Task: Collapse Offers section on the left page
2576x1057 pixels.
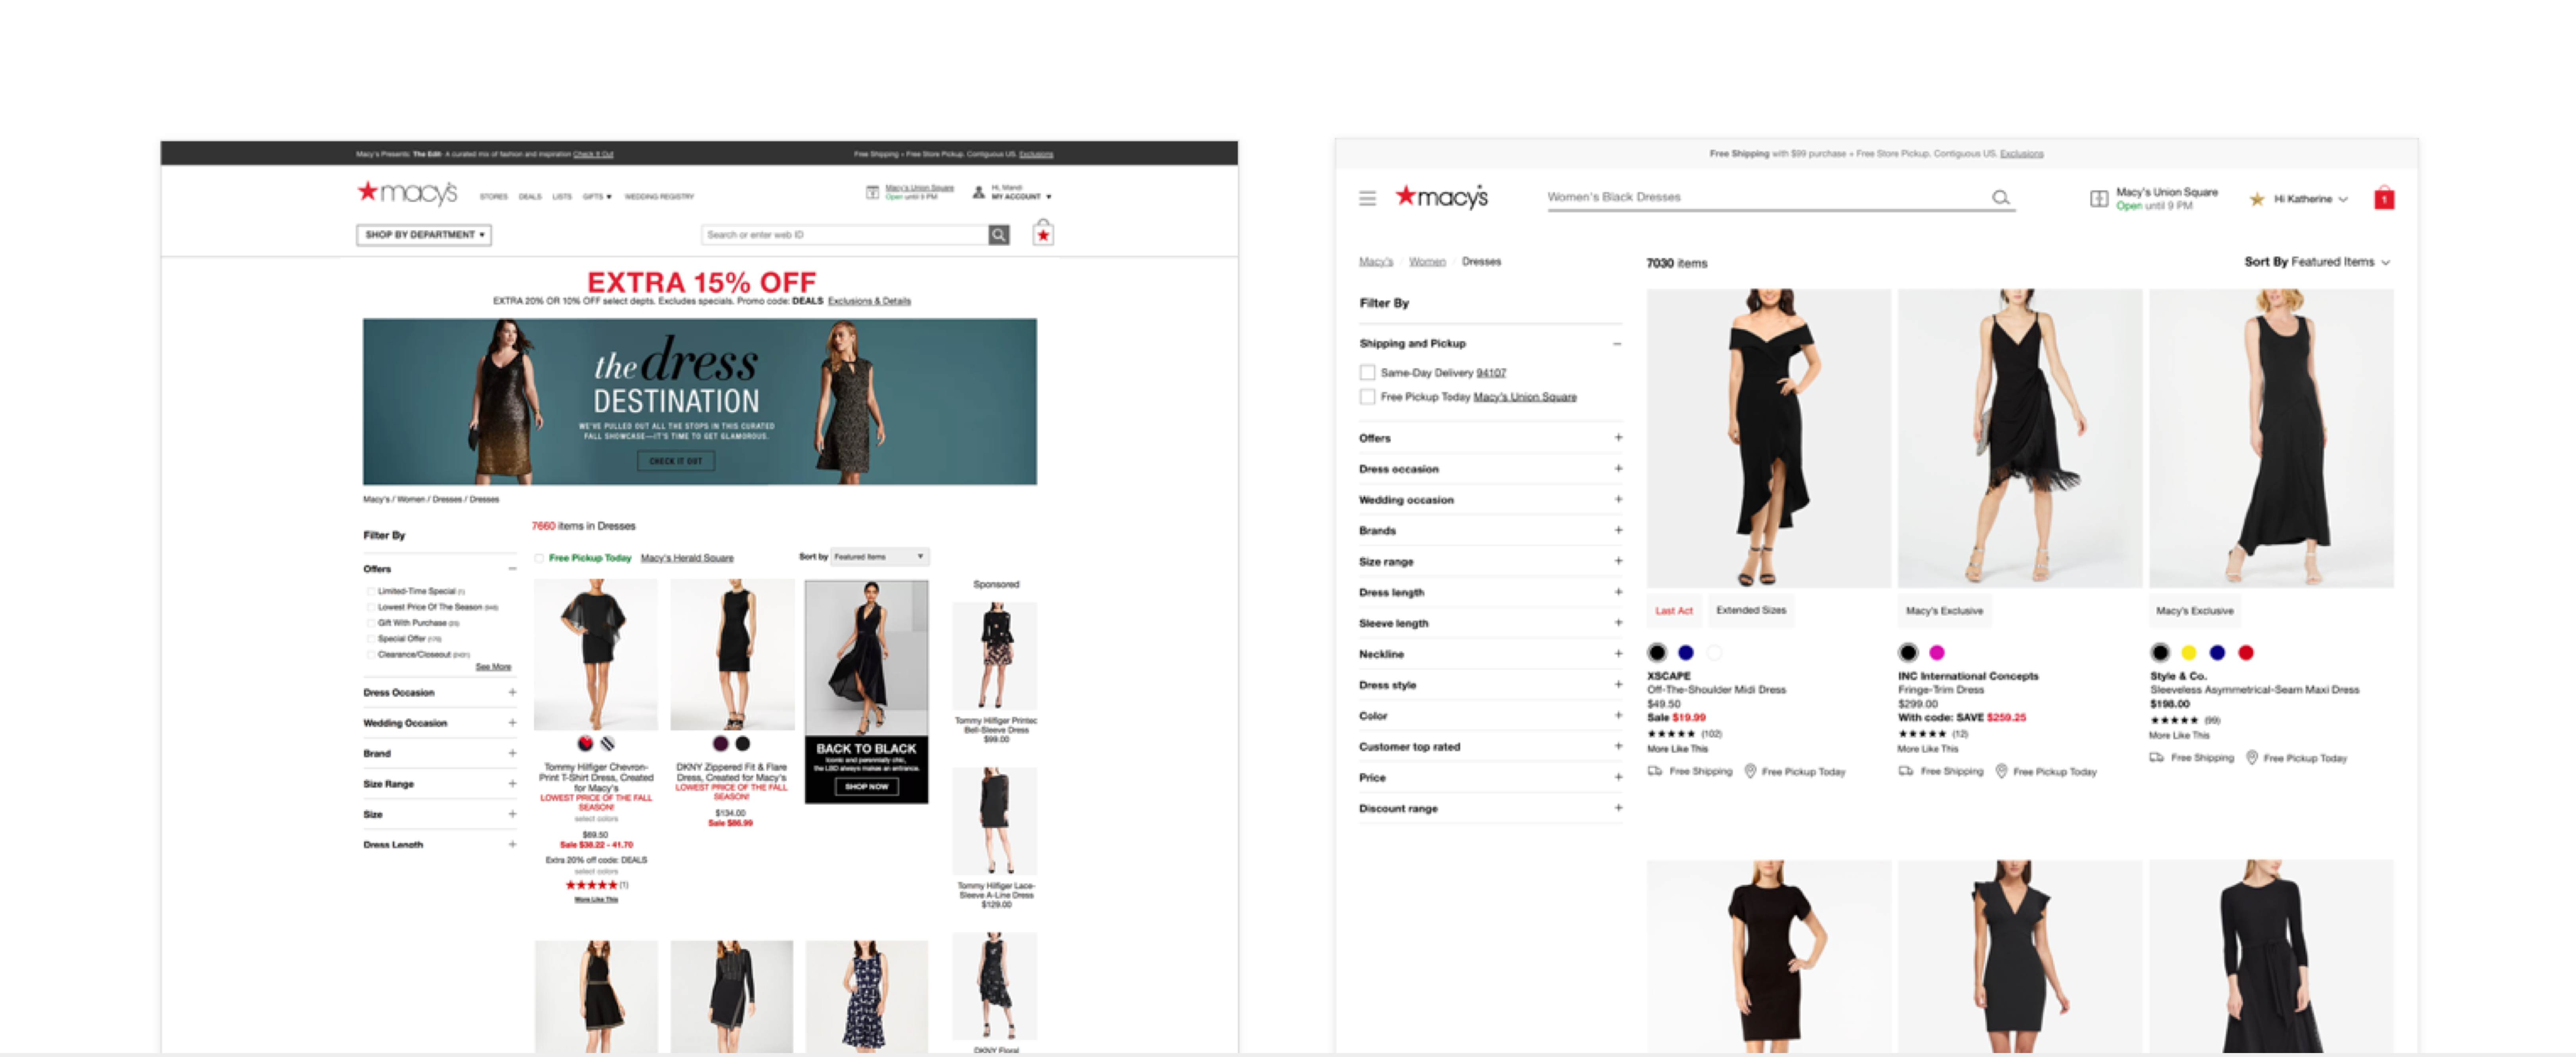Action: point(512,569)
